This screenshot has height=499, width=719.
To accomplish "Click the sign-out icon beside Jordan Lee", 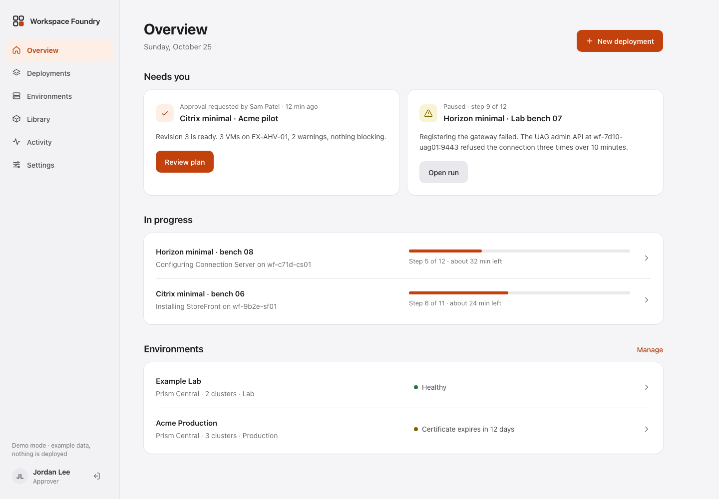I will [97, 477].
